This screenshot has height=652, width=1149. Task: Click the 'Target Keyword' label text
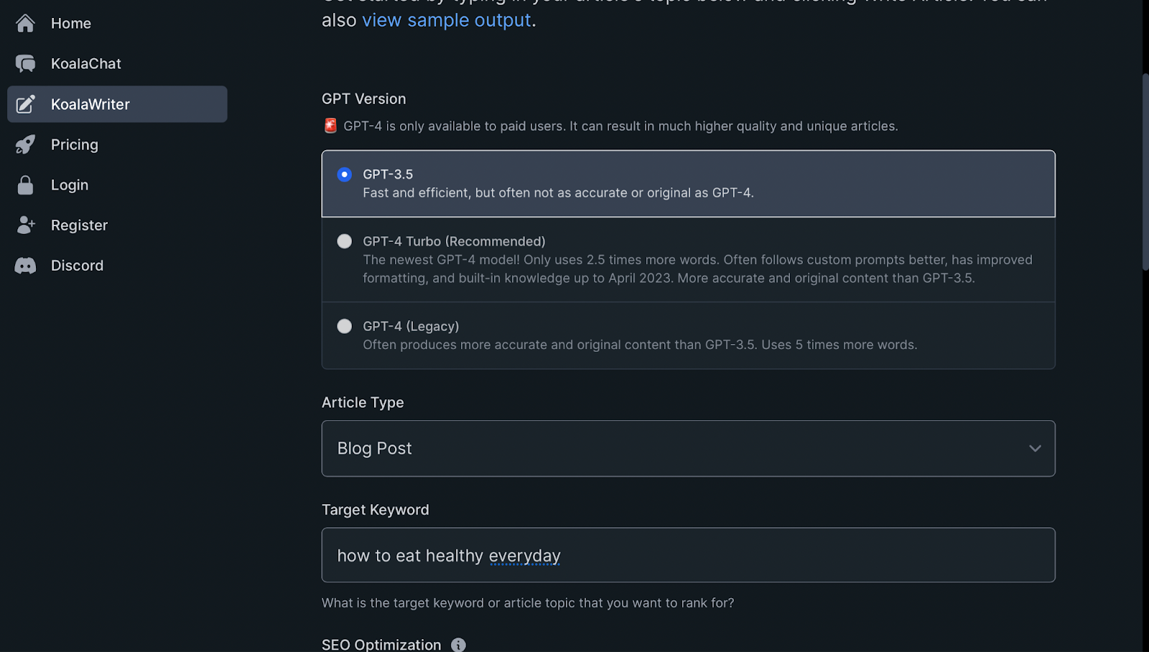pyautogui.click(x=376, y=510)
